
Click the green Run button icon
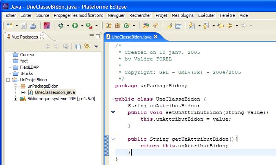click(75, 26)
